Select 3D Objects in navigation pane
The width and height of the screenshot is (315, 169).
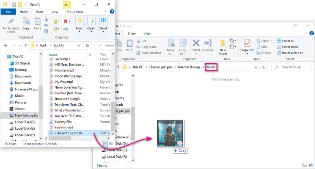coord(22,63)
